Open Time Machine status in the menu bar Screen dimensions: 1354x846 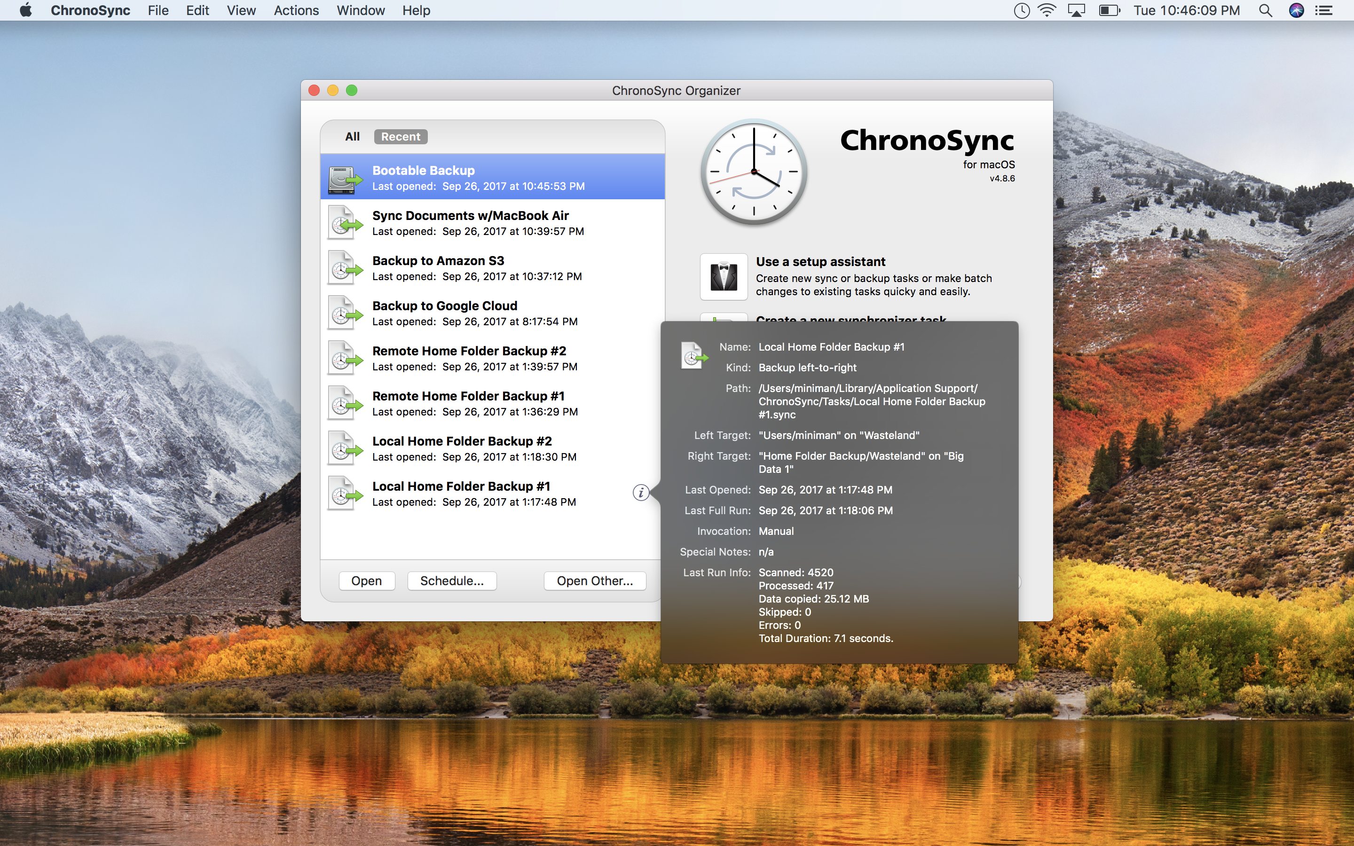pos(1022,10)
